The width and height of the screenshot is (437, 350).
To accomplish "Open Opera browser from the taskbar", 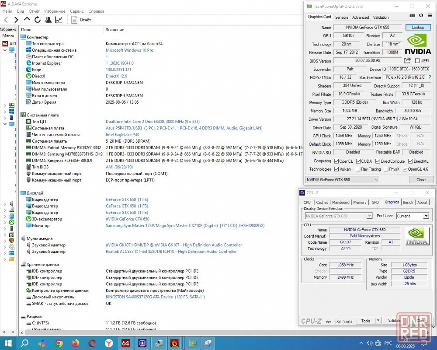I will [x=92, y=343].
